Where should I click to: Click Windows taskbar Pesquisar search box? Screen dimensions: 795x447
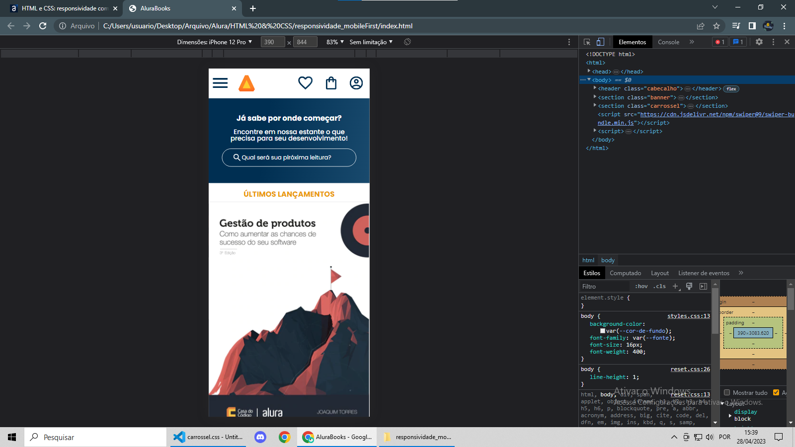click(x=95, y=437)
